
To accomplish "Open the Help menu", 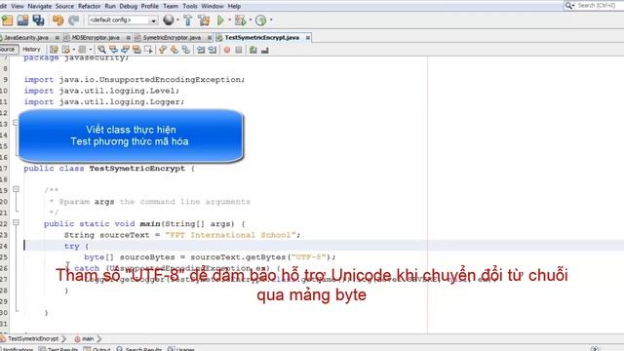I will (234, 6).
